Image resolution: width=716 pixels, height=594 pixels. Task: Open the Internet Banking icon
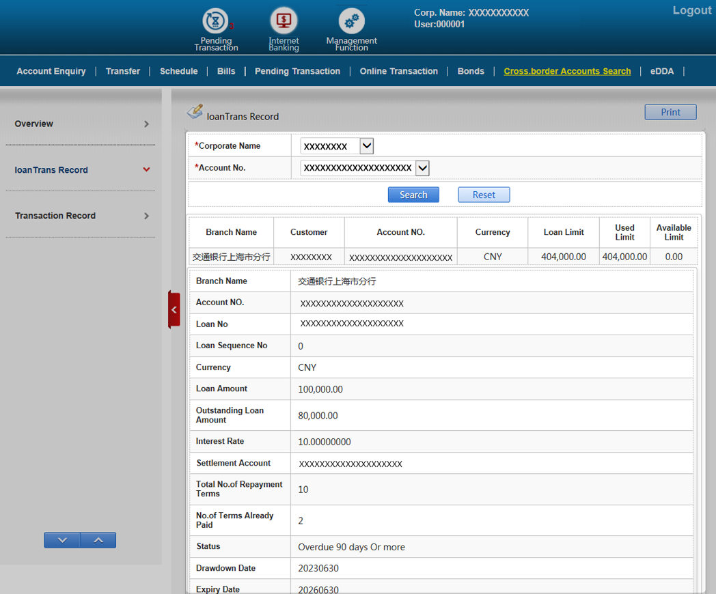point(284,21)
